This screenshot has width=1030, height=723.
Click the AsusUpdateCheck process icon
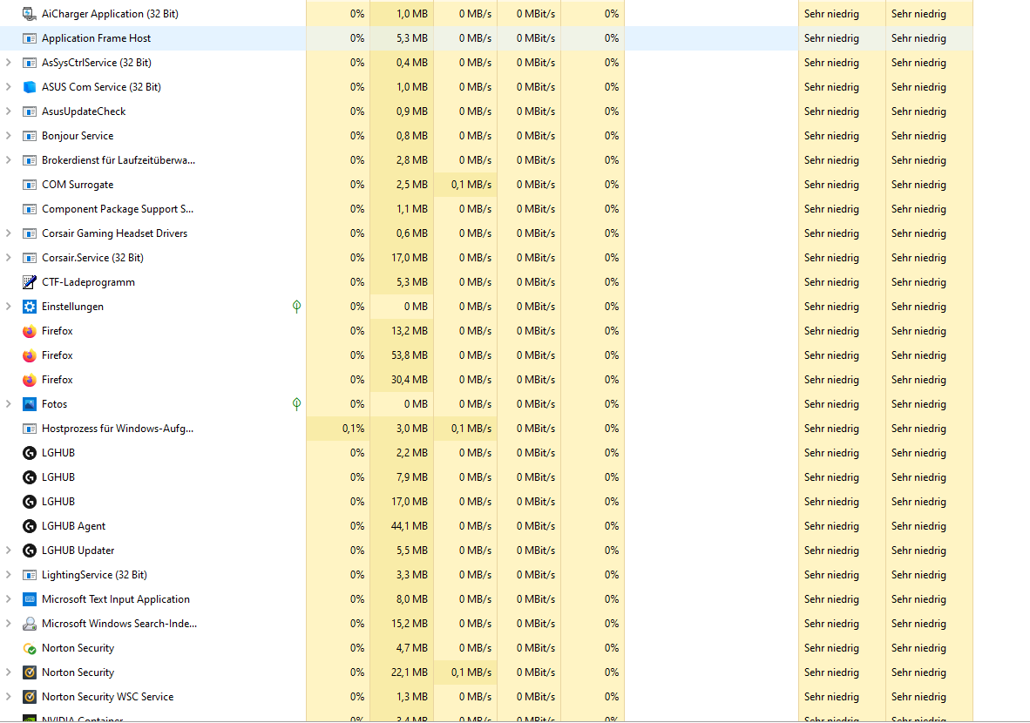29,111
